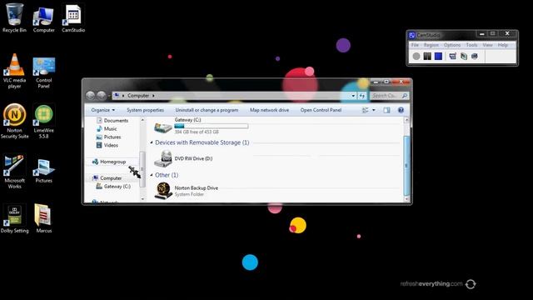Image resolution: width=533 pixels, height=300 pixels.
Task: Select Marcus folder on desktop
Action: [x=43, y=218]
